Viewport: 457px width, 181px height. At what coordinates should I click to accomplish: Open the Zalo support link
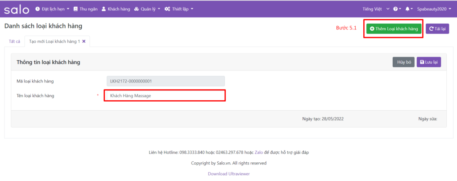pyautogui.click(x=259, y=152)
